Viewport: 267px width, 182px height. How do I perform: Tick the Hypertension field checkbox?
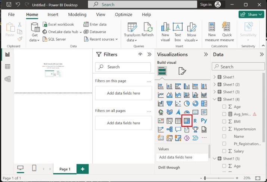(224, 129)
